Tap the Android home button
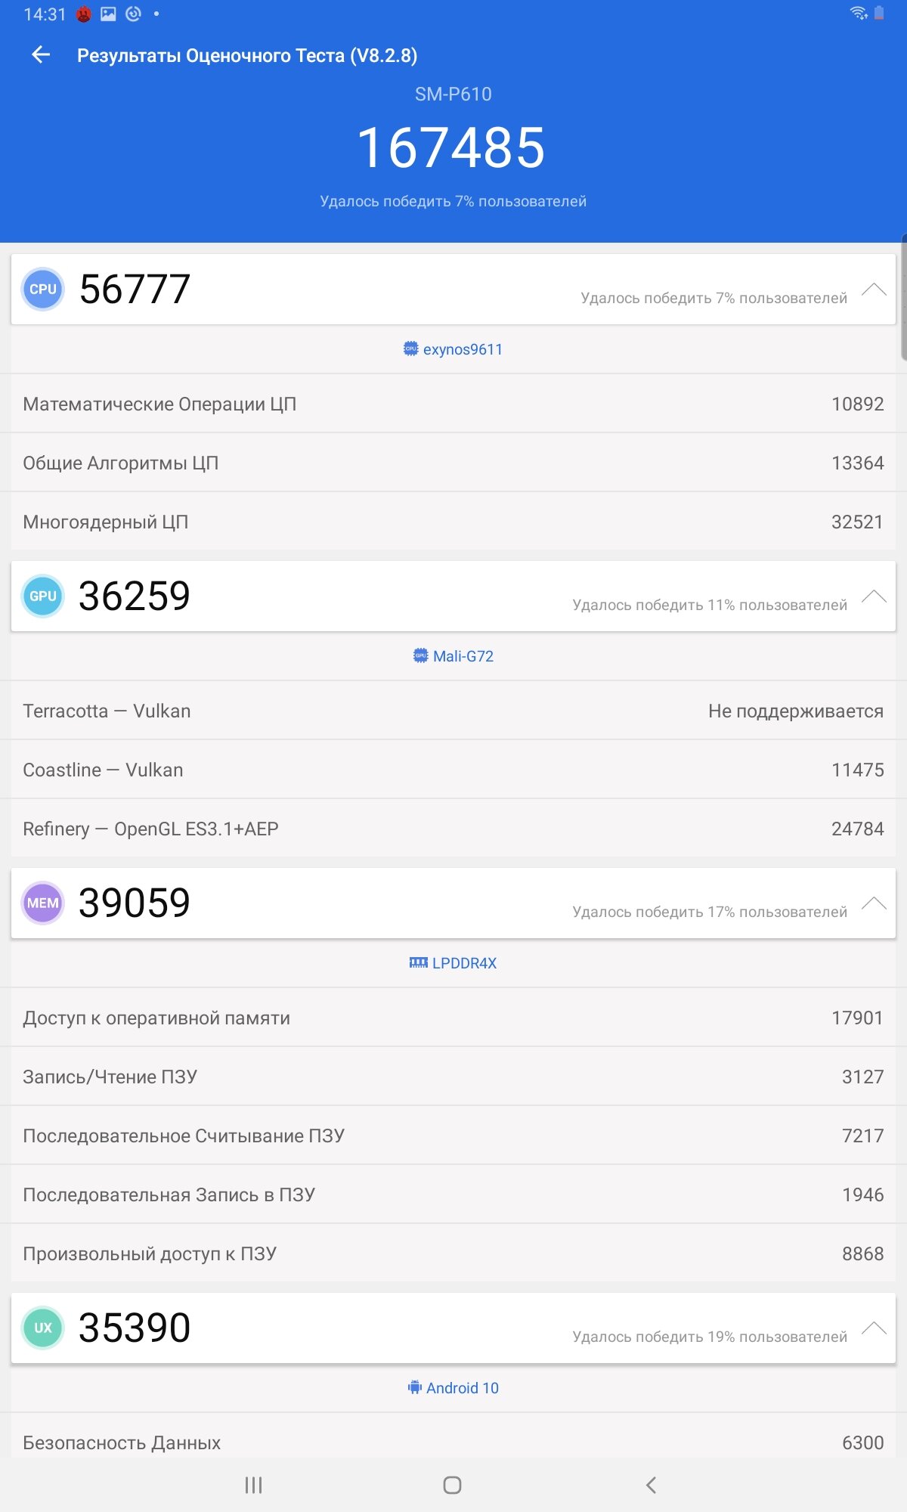The image size is (907, 1512). point(452,1486)
